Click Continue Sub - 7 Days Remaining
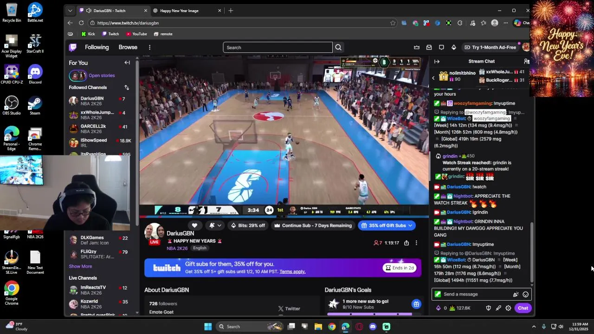Screen dimensions: 594x334 313,225
